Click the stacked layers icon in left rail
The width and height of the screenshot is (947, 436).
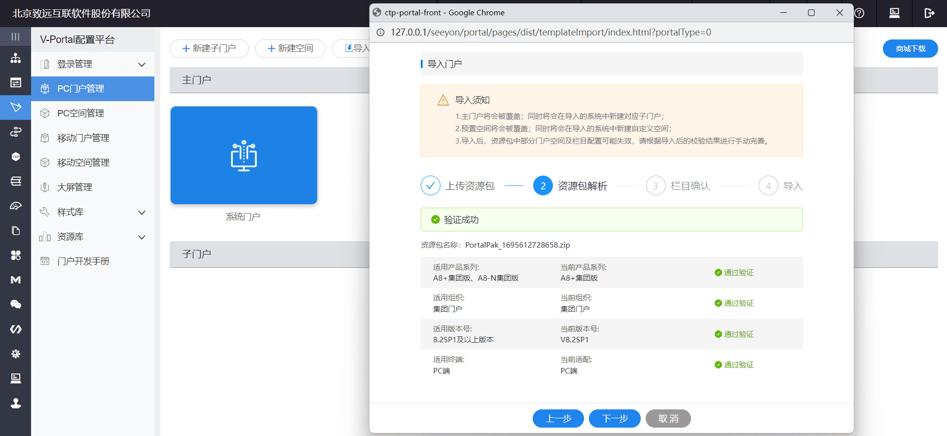tap(16, 181)
